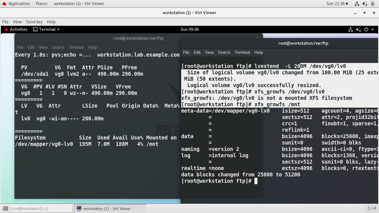Click the terminal prompt cursor
Screen dimensions: 379x213
pyautogui.click(x=256, y=181)
